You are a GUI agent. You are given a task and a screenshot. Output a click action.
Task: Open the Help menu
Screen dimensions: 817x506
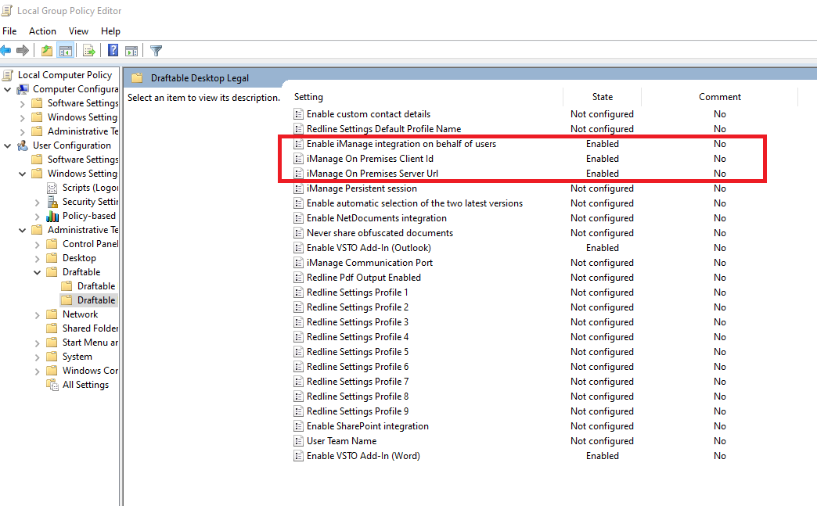pyautogui.click(x=110, y=31)
